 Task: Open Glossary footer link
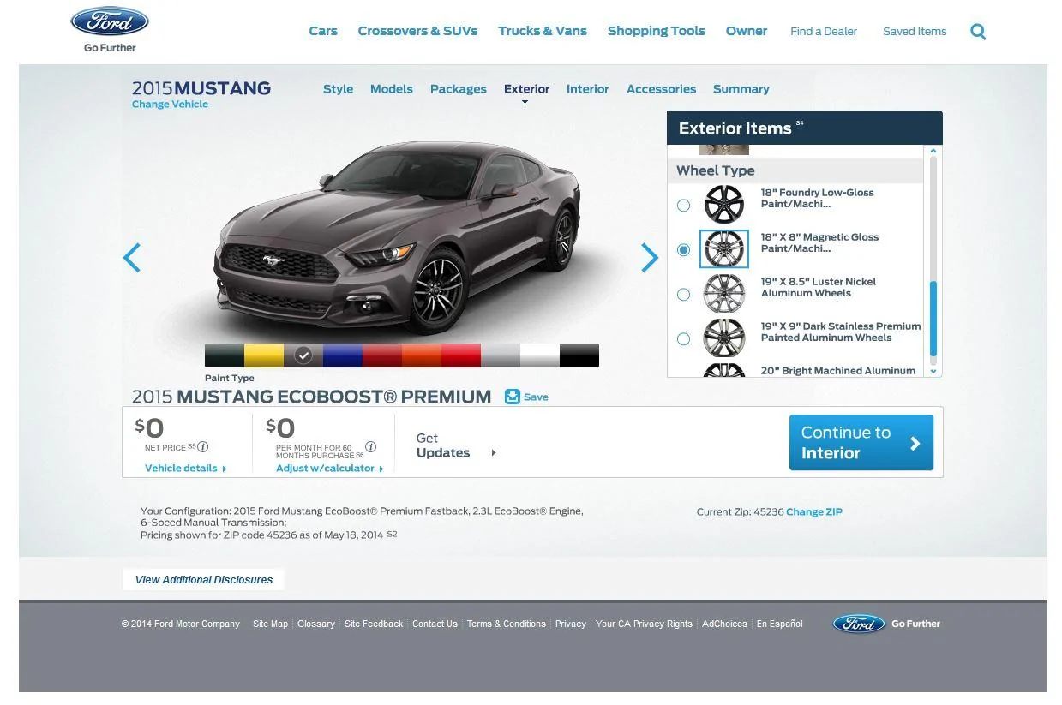click(316, 624)
